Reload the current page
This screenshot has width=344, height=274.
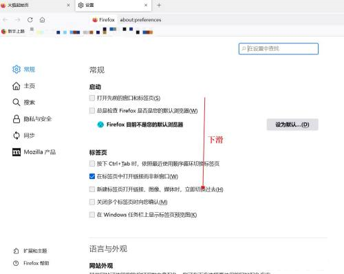30,20
